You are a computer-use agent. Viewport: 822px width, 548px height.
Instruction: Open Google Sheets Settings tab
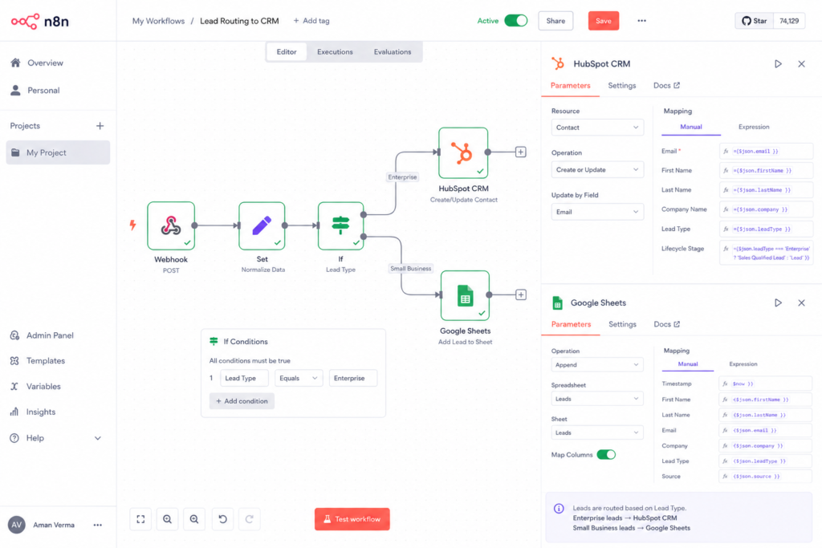click(x=622, y=324)
